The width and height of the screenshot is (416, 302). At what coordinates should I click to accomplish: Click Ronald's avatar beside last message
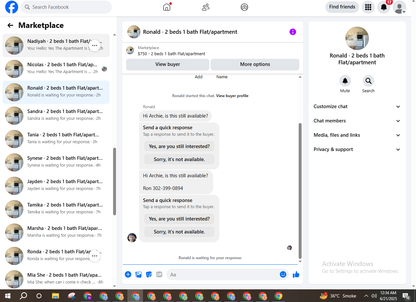pyautogui.click(x=132, y=238)
